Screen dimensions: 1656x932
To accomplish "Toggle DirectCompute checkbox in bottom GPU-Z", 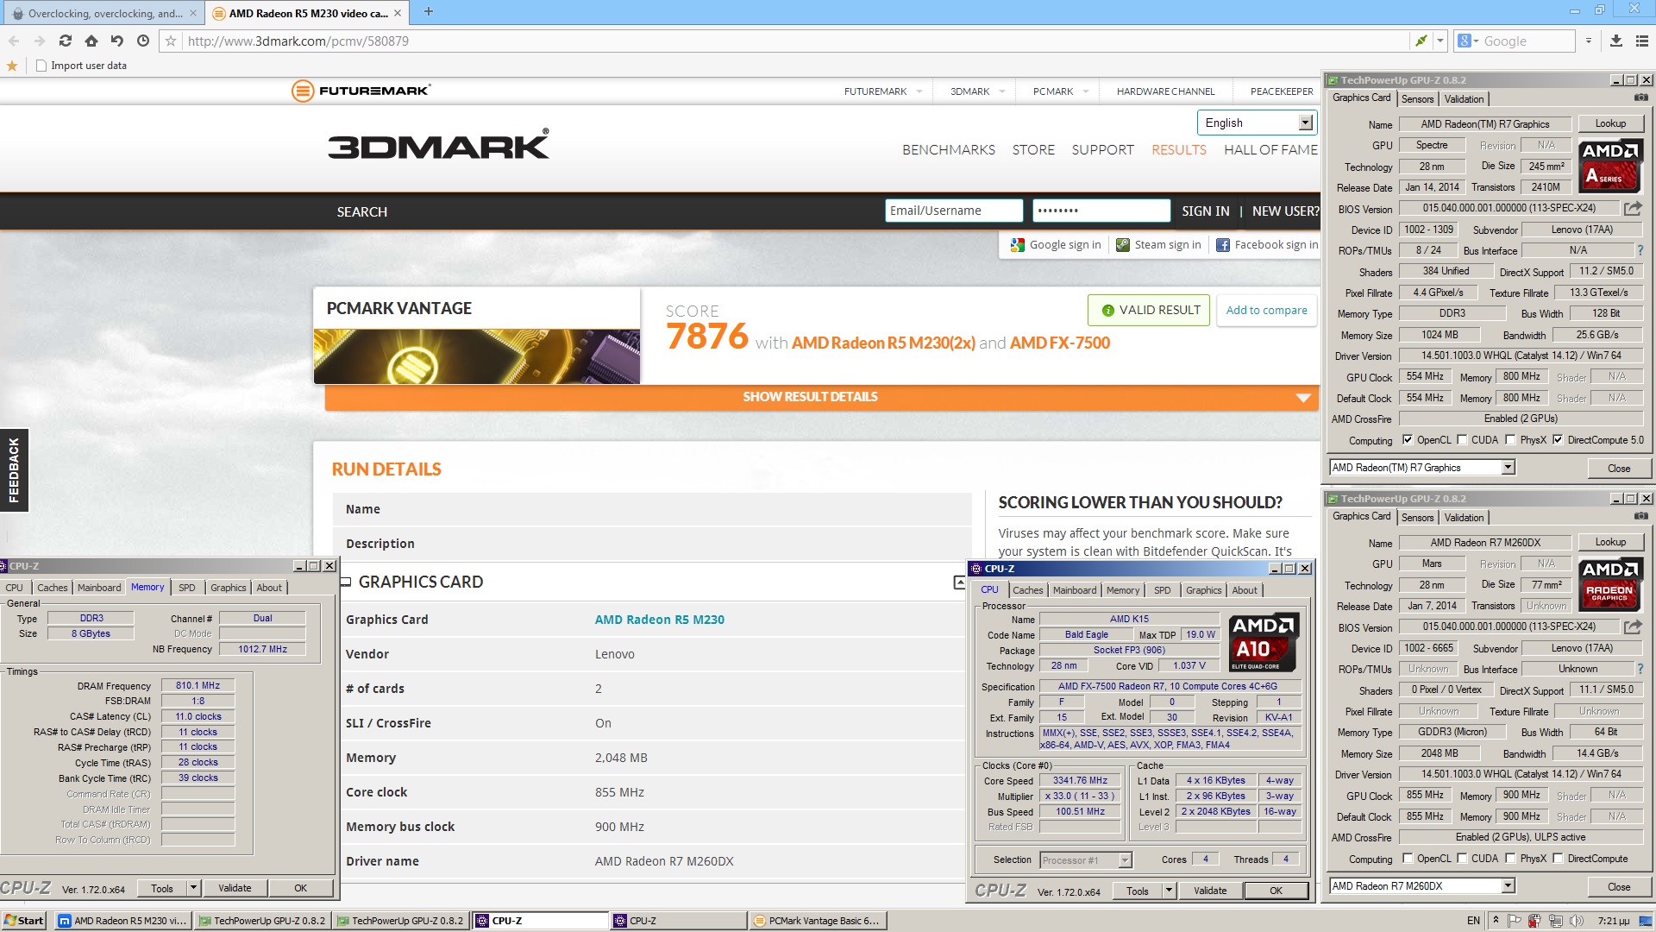I will click(1558, 858).
